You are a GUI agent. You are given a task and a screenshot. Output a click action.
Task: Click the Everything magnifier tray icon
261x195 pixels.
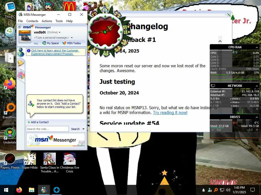pos(216,190)
